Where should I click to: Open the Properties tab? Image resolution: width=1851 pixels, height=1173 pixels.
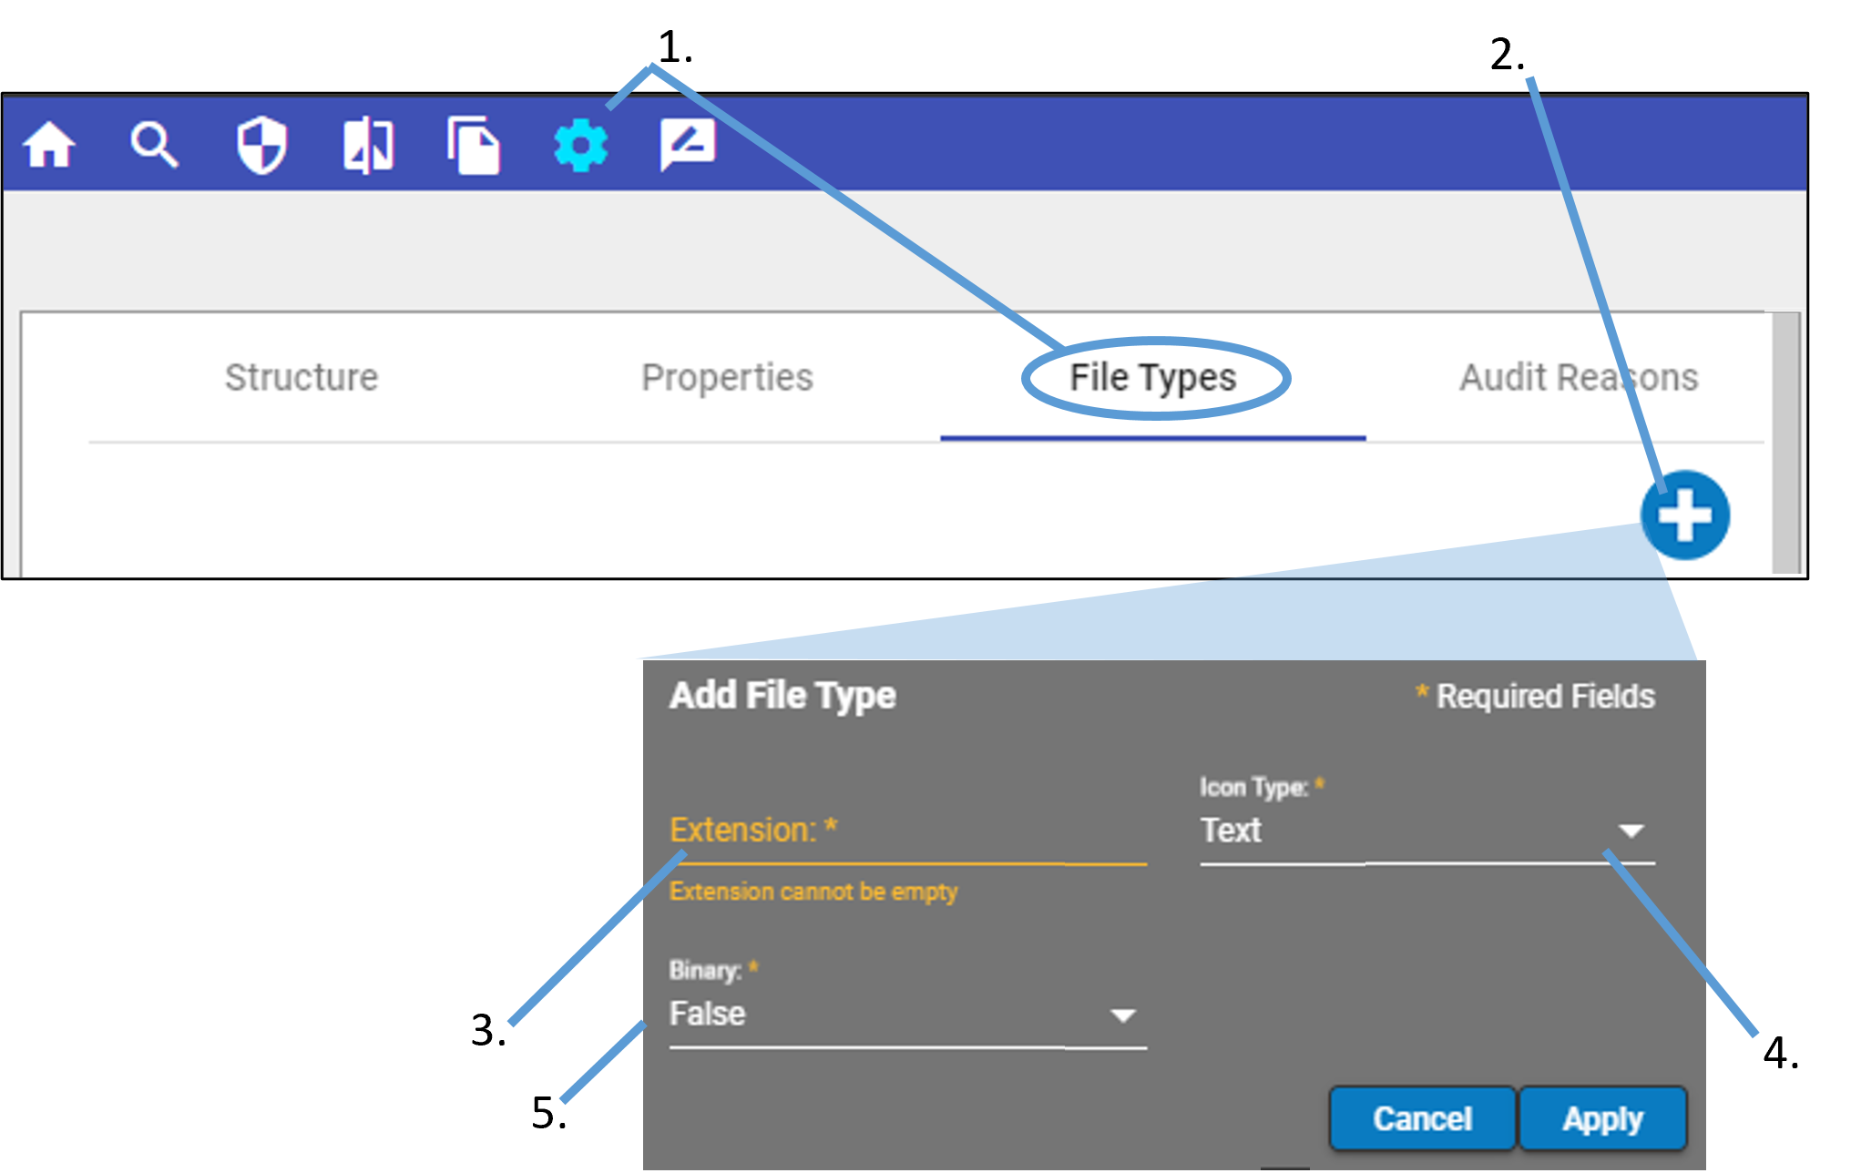[728, 377]
